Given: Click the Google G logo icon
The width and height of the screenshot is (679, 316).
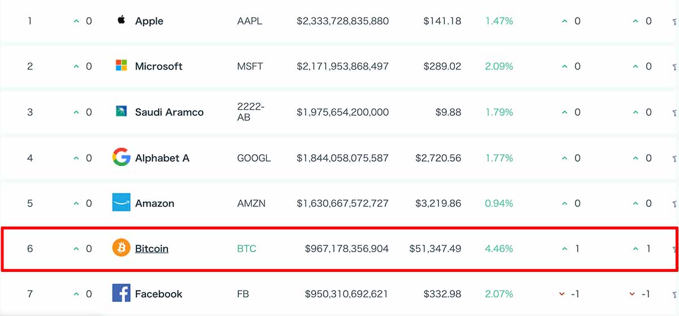Looking at the screenshot, I should (x=121, y=157).
